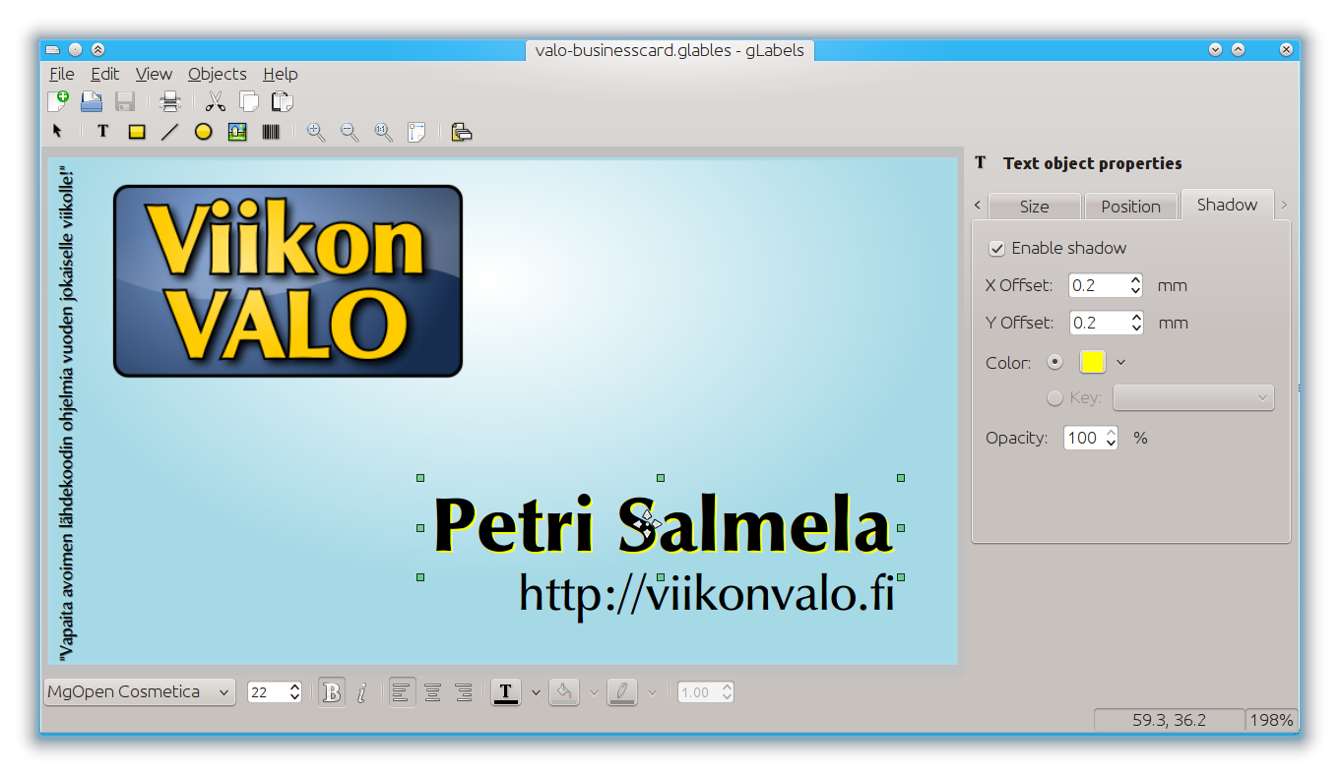This screenshot has width=1340, height=775.
Task: Select the arrow pointer tool
Action: pyautogui.click(x=57, y=131)
